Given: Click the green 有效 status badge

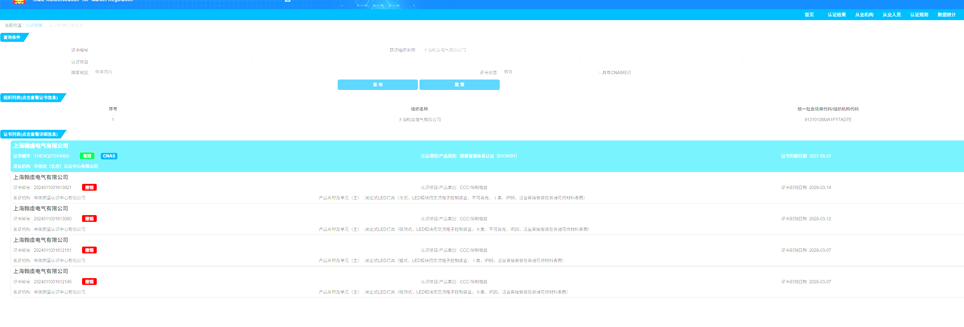Looking at the screenshot, I should point(87,156).
